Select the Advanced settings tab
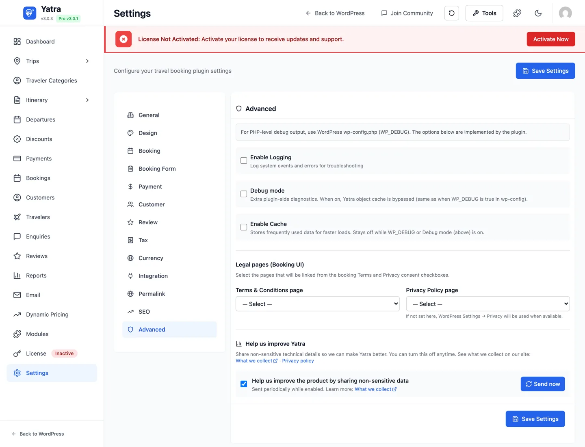This screenshot has height=447, width=585. click(x=169, y=330)
